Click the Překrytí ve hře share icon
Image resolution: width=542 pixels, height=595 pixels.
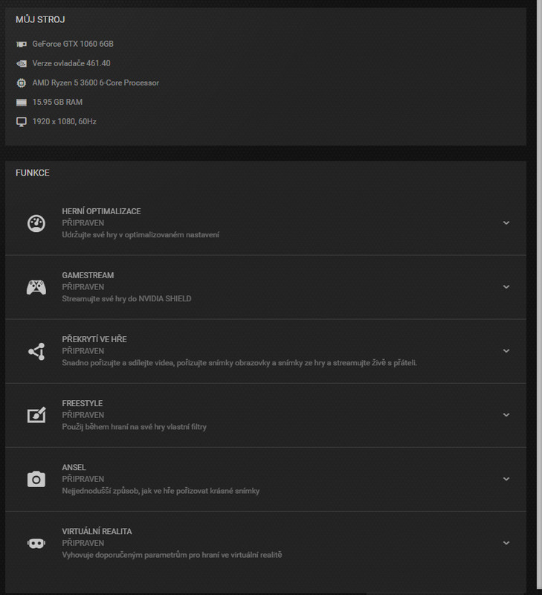click(36, 351)
